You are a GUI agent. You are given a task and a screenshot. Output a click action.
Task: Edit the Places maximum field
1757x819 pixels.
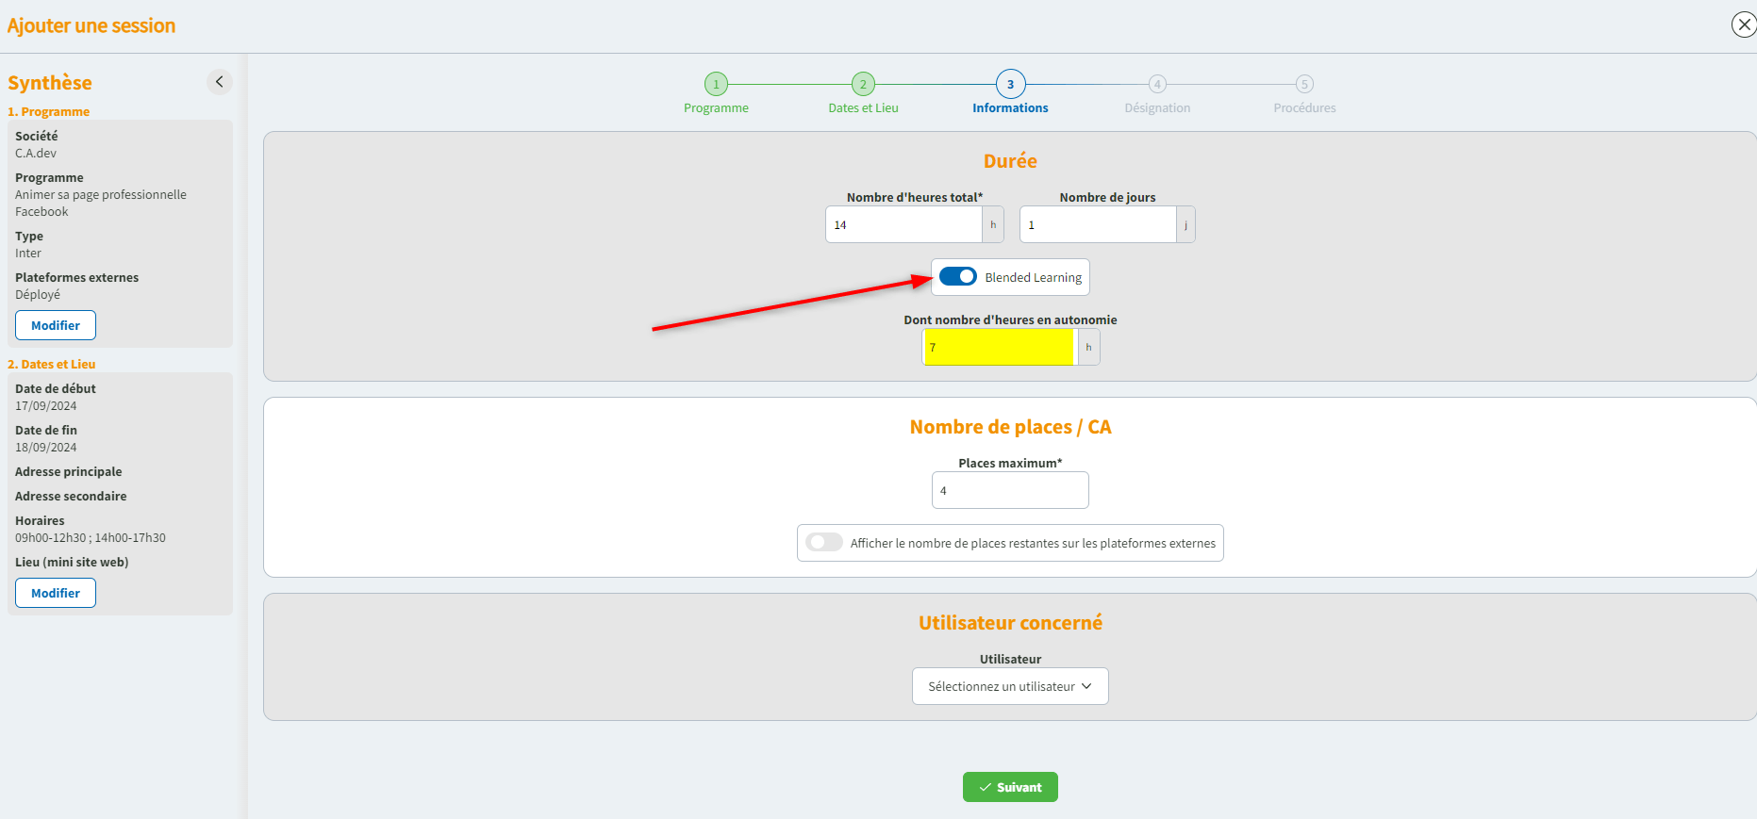(x=1009, y=490)
